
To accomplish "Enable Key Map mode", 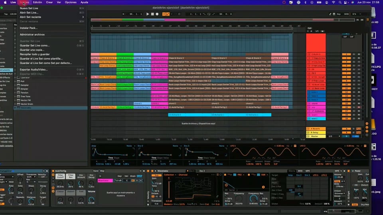I will (339, 14).
